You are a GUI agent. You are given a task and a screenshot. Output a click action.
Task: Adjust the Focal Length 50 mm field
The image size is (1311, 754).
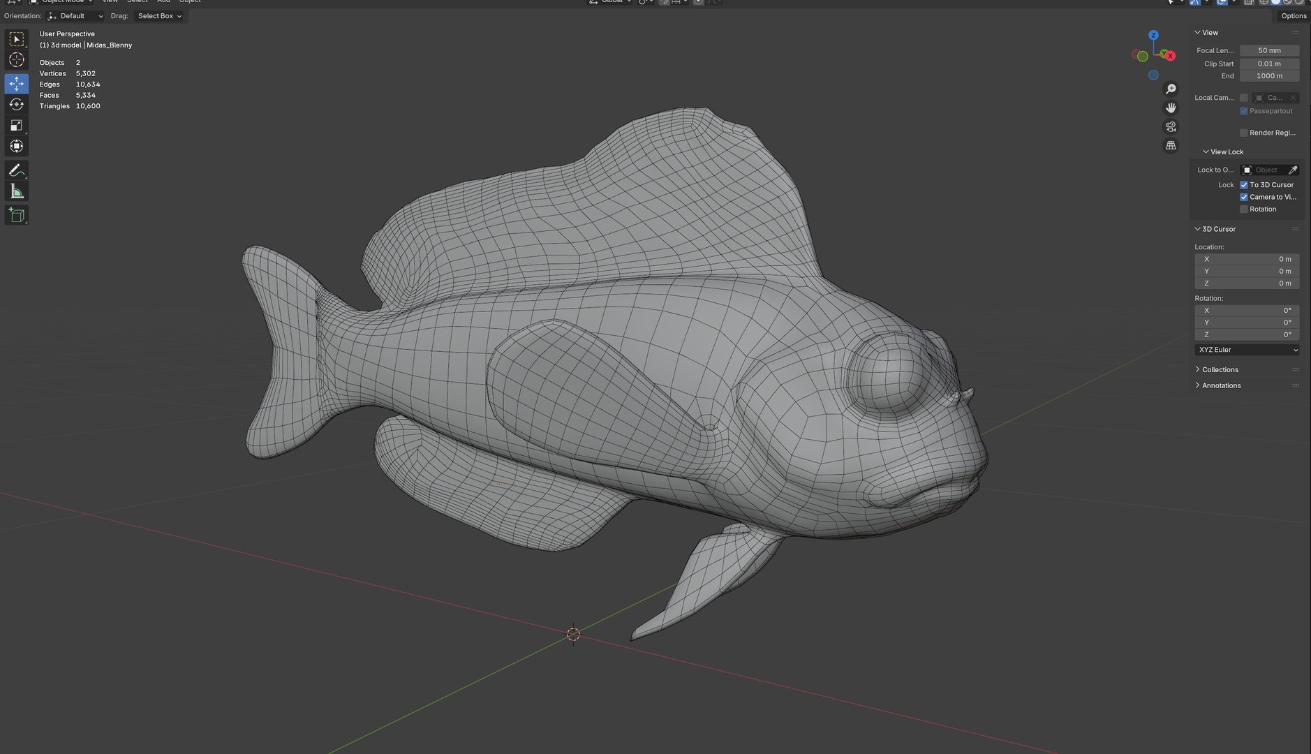1269,50
